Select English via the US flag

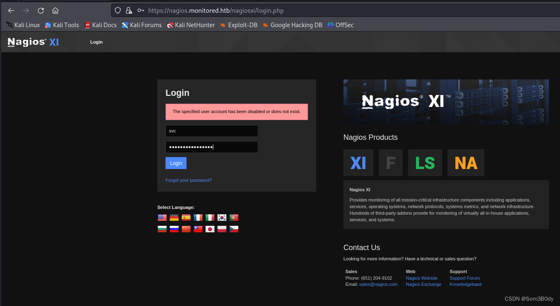(162, 218)
